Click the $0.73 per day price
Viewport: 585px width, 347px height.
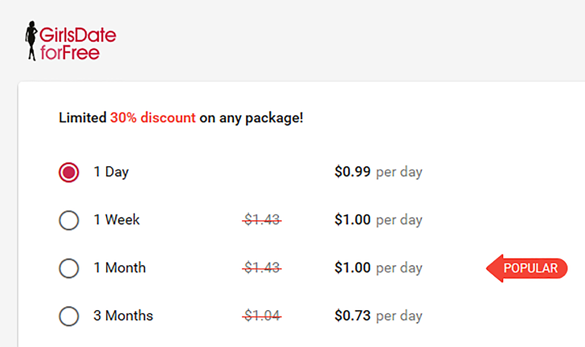378,316
